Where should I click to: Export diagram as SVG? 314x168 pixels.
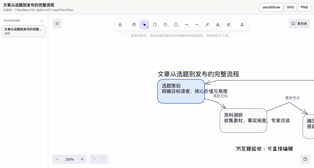pyautogui.click(x=290, y=7)
